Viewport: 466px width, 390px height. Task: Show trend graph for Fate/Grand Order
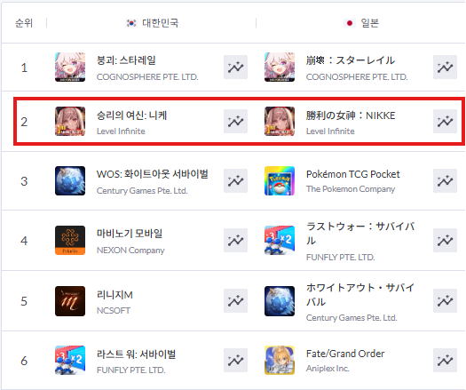pyautogui.click(x=445, y=361)
